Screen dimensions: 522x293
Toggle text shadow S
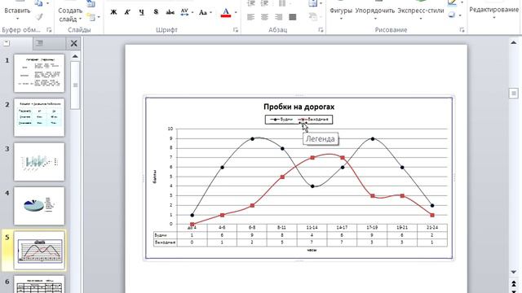(x=156, y=12)
